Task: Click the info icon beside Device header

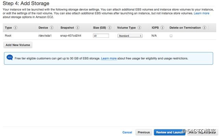Action: (x=52, y=28)
